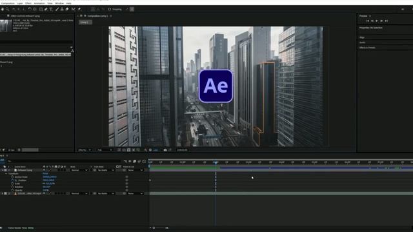Jump to first frame in Preview panel
The width and height of the screenshot is (413, 232).
367,21
